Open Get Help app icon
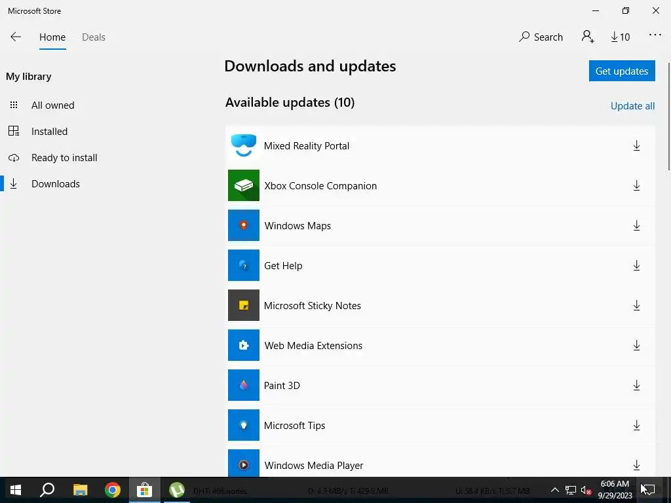671x503 pixels. pos(244,265)
